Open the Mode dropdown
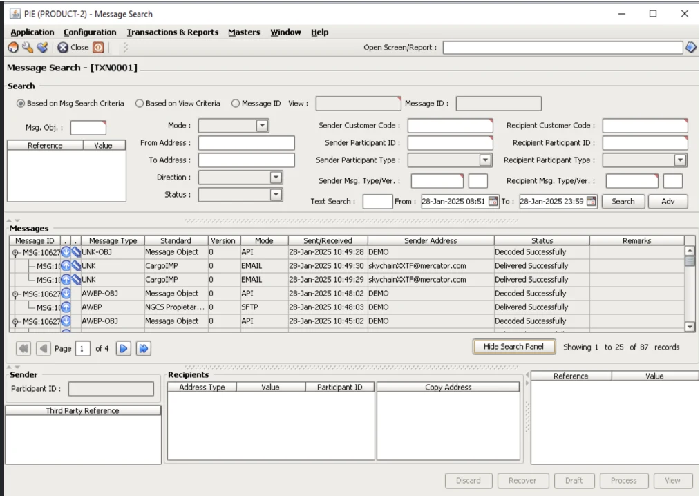 262,126
